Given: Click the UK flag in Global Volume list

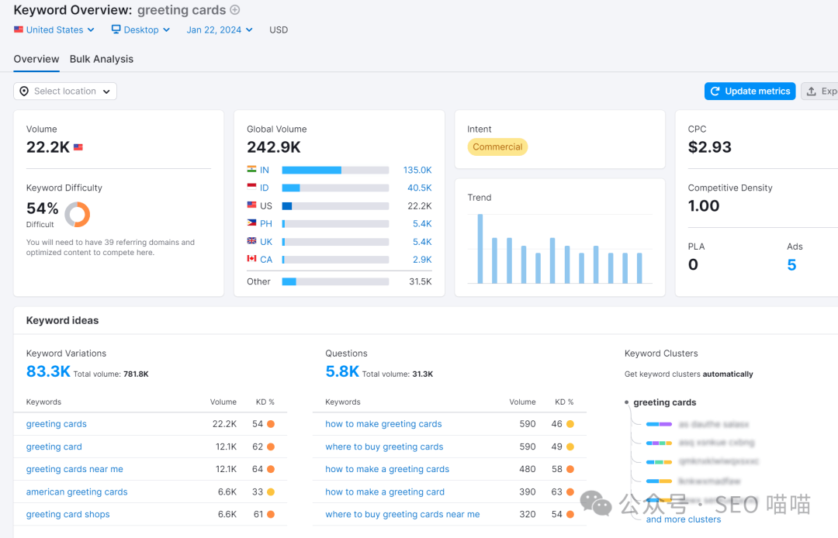Looking at the screenshot, I should (251, 241).
